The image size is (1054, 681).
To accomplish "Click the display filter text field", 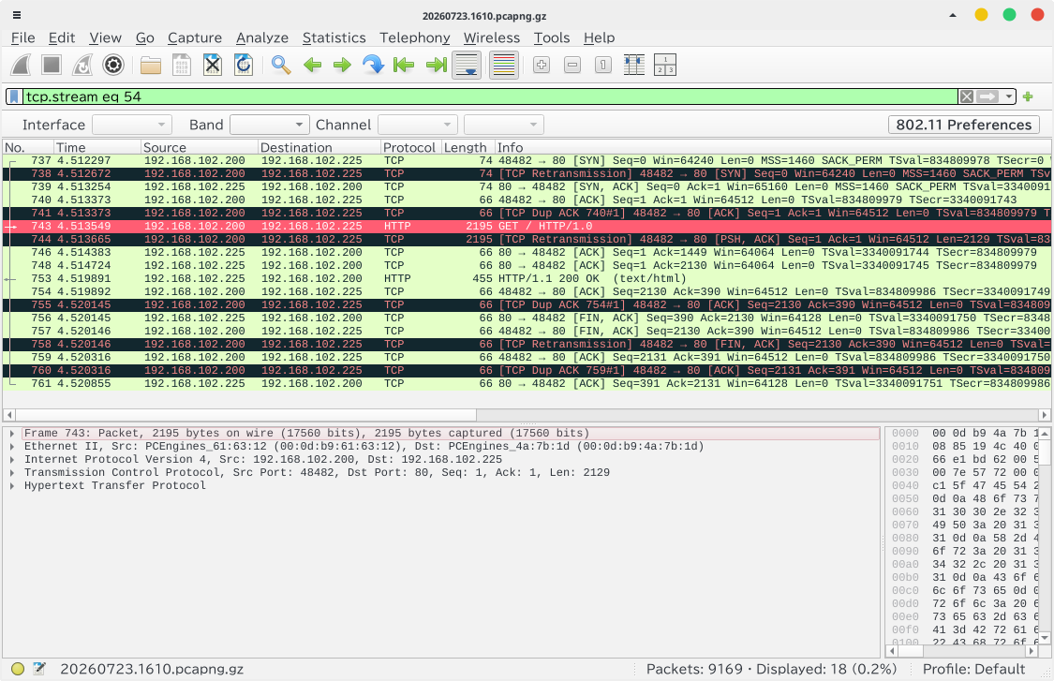I will pos(491,96).
